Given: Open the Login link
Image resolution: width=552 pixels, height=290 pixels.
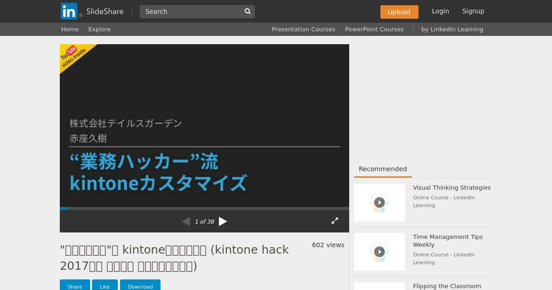Looking at the screenshot, I should [x=440, y=11].
